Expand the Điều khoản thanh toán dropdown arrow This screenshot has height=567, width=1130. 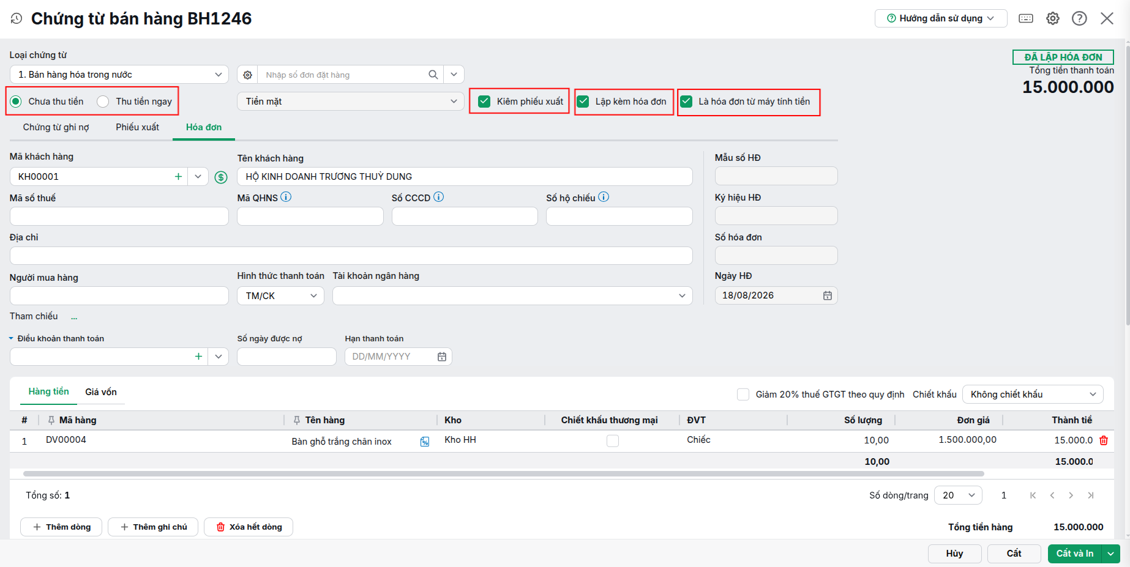[219, 357]
